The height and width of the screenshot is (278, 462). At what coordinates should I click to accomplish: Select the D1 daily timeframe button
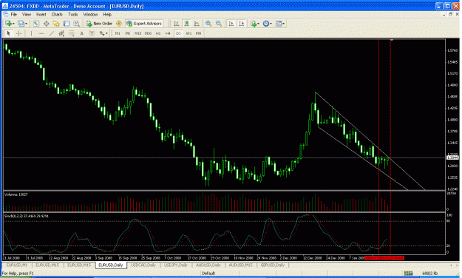pyautogui.click(x=178, y=33)
